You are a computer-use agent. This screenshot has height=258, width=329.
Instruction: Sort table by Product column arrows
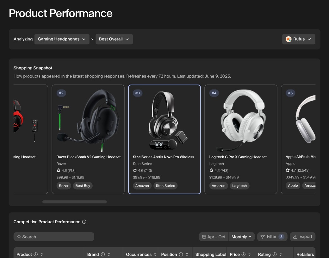(41, 255)
